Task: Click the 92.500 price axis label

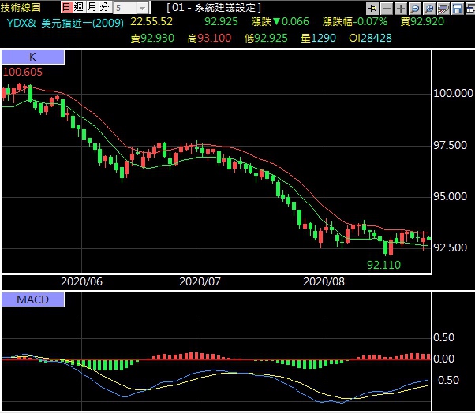Action: 451,247
